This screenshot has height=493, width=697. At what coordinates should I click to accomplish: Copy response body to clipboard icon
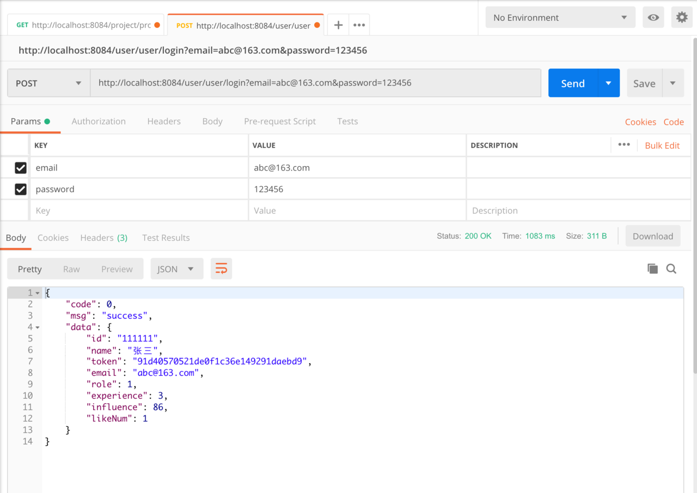(652, 269)
